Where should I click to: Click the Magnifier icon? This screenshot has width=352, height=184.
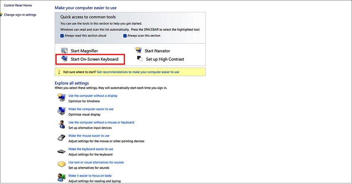[x=64, y=51]
